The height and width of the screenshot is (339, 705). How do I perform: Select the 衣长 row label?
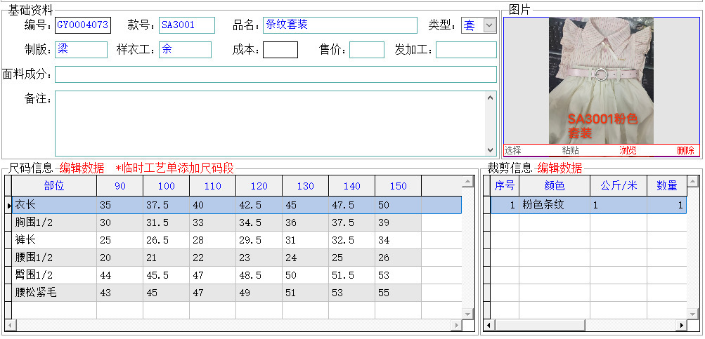(x=54, y=205)
